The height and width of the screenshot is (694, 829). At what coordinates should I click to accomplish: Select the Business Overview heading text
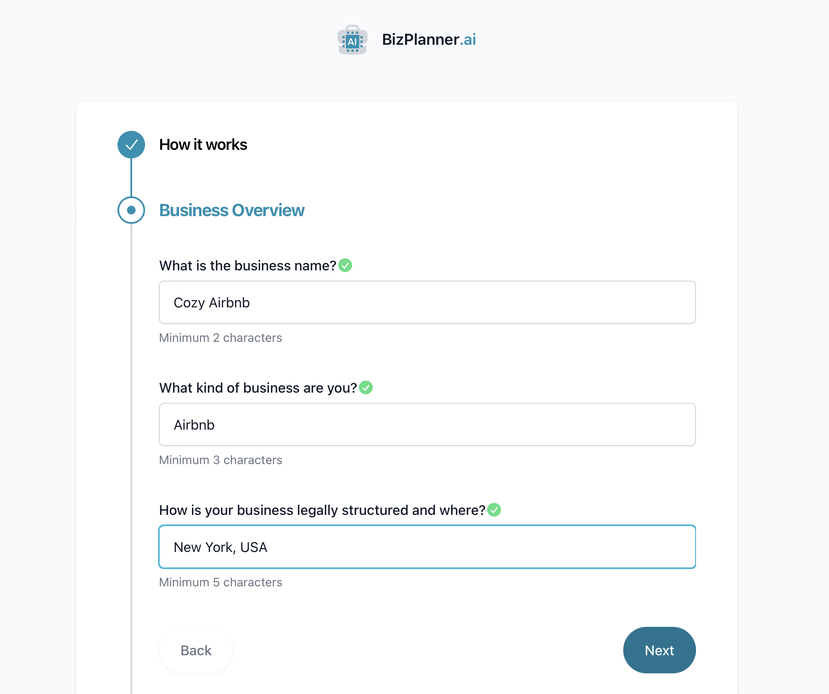click(232, 210)
